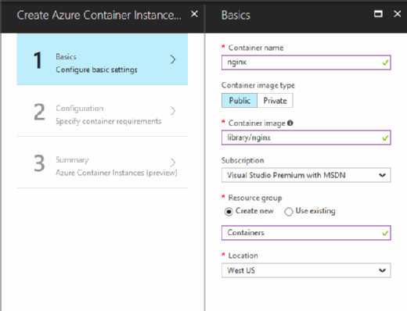The image size is (407, 311).
Task: Open step 3 Summary
Action: 103,163
